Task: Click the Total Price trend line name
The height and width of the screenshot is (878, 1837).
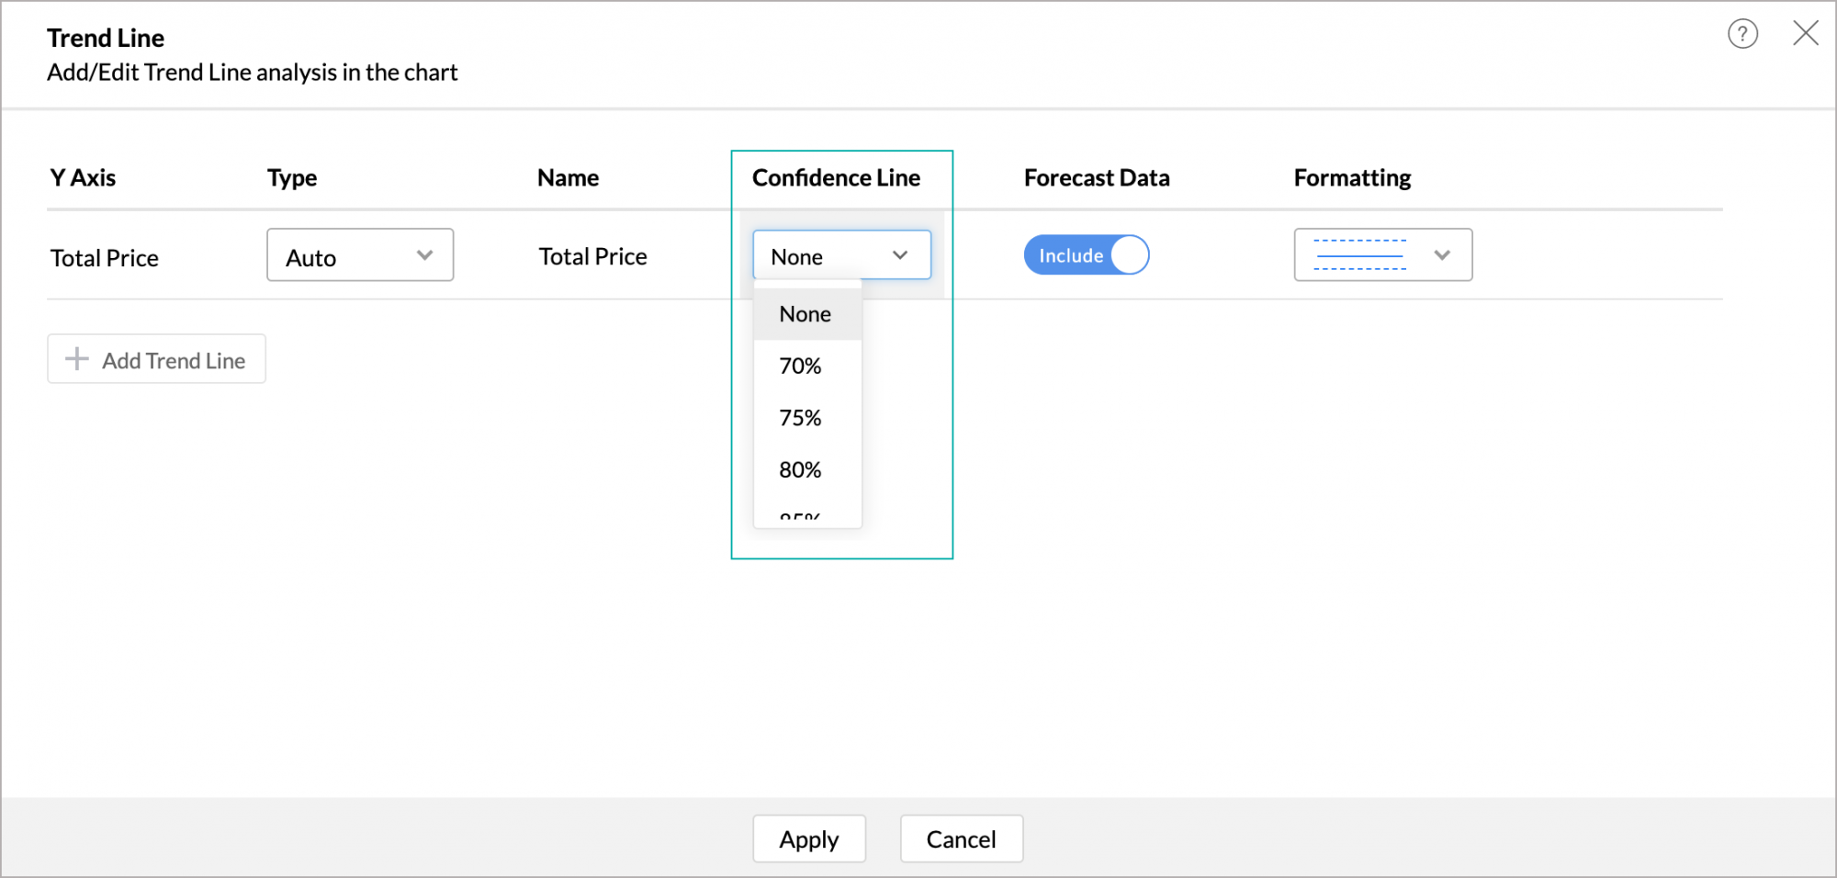Action: click(x=592, y=256)
